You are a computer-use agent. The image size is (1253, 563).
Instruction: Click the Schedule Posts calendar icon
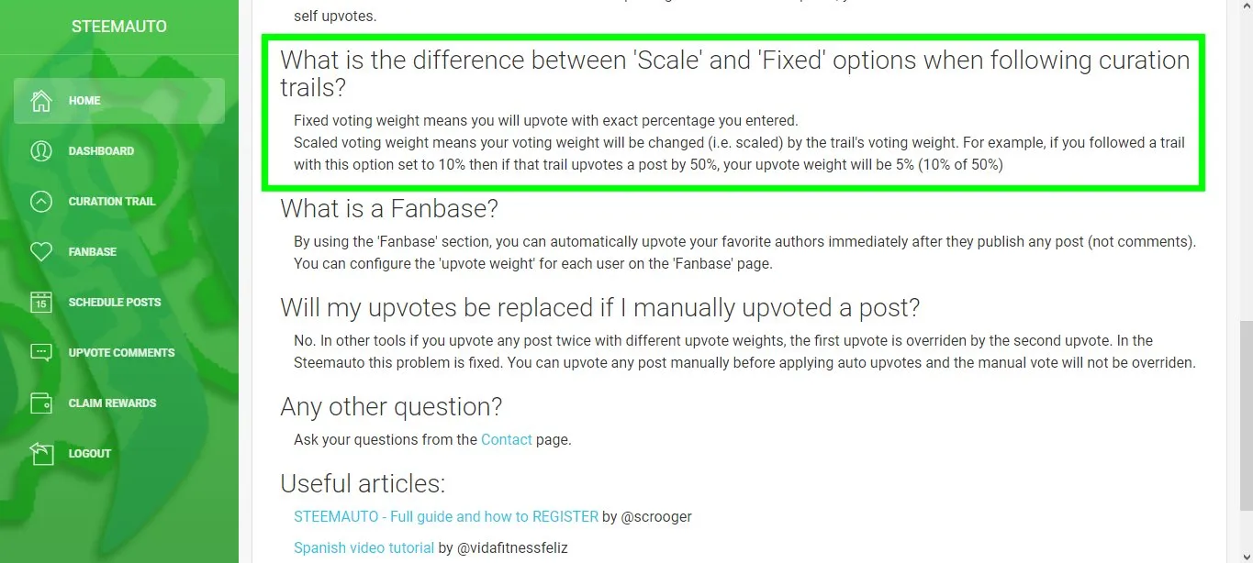41,303
